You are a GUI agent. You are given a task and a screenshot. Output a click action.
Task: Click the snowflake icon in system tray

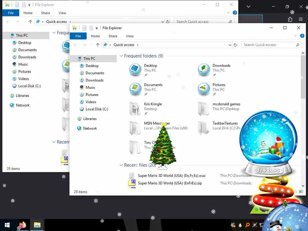click(254, 225)
